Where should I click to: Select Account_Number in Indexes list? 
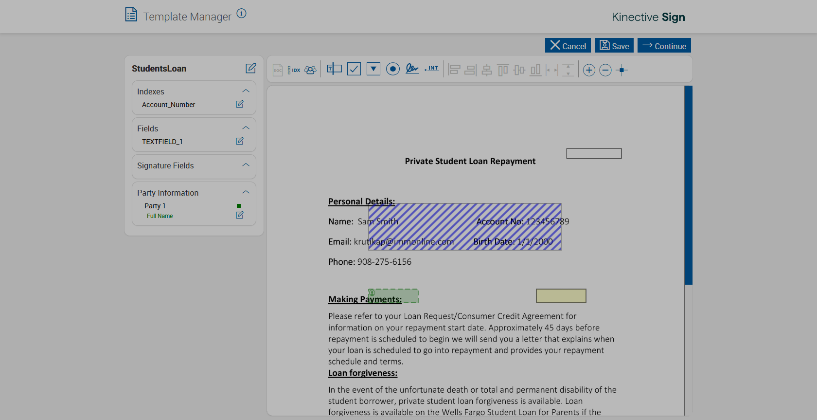tap(168, 105)
